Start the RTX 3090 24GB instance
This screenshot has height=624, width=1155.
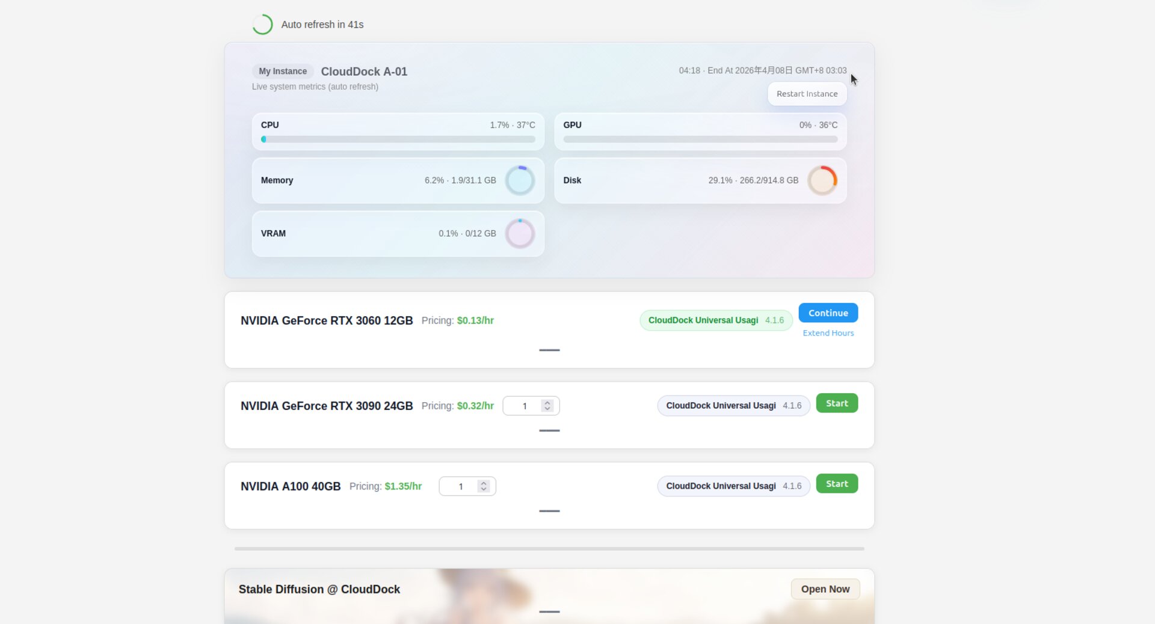point(836,403)
